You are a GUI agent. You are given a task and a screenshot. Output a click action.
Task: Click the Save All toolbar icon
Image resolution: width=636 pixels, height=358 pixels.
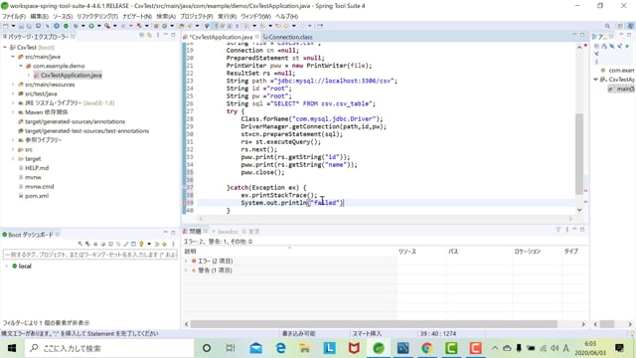[x=29, y=26]
